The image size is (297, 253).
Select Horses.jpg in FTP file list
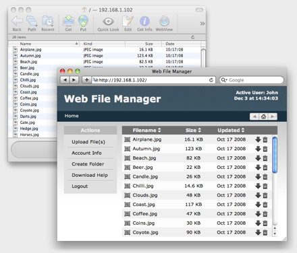coord(29,135)
